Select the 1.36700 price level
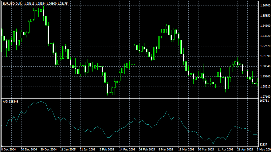The height and width of the screenshot is (152, 271). [265, 6]
